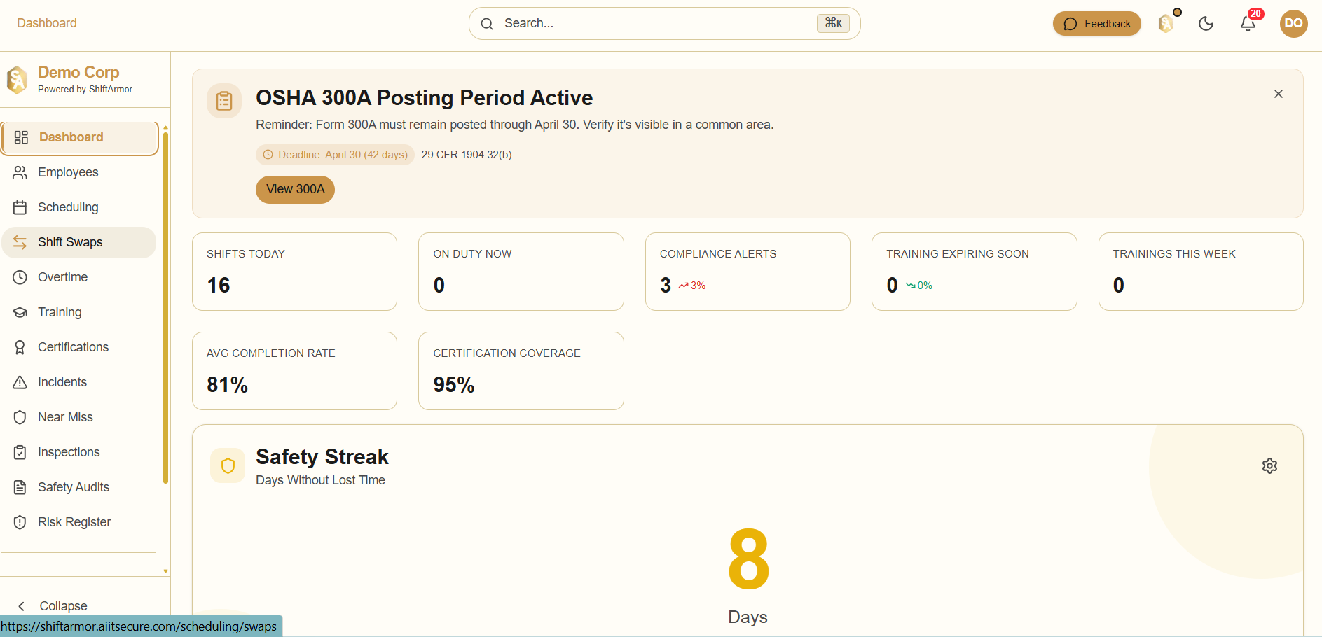Click the Near Miss shield icon
Viewport: 1322px width, 637px height.
pos(20,417)
